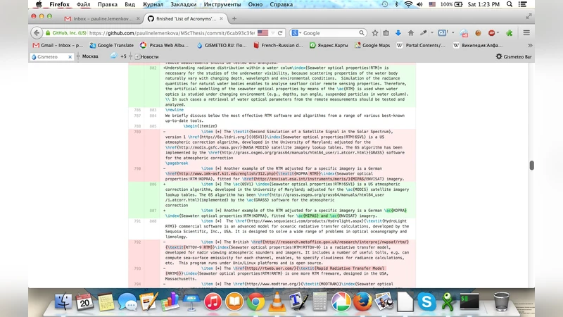563x317 pixels.
Task: Open the Инструменты menu
Action: (222, 4)
